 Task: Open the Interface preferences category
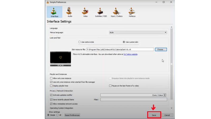coord(54,12)
